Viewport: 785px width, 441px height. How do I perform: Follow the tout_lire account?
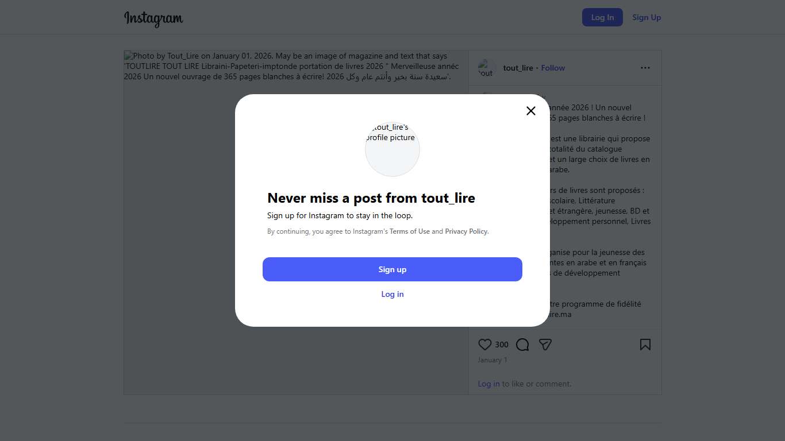(553, 68)
